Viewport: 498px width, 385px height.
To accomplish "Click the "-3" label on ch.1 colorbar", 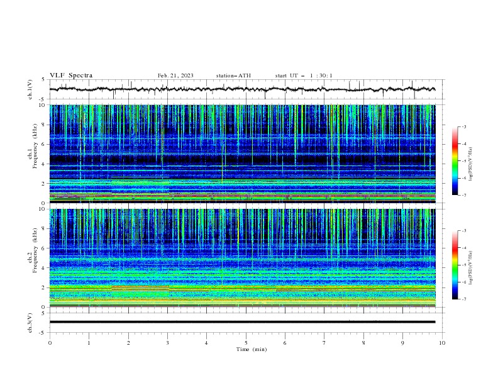I will point(464,126).
